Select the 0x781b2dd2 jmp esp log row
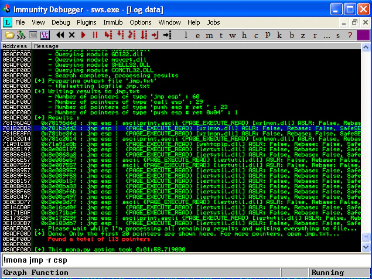This screenshot has height=279, width=372. tap(180, 128)
